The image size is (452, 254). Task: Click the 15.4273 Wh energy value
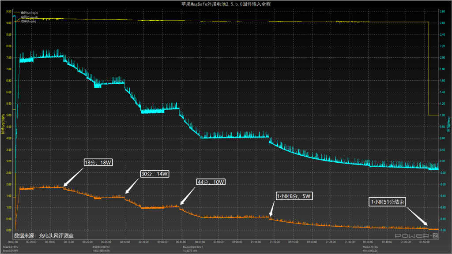[x=190, y=250]
